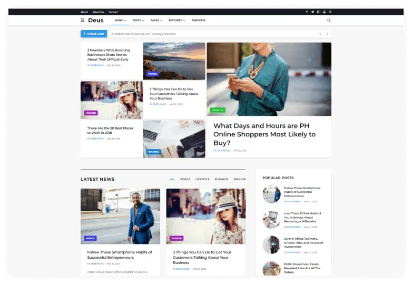Click the Fashion tag on top grid image

pyautogui.click(x=91, y=113)
